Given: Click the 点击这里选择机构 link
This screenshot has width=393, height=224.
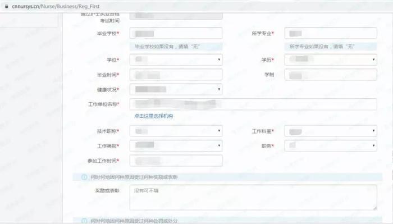Looking at the screenshot, I should point(153,116).
